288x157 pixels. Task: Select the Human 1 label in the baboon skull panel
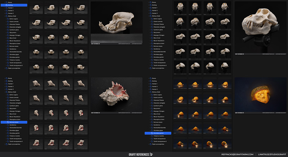click(x=155, y=8)
